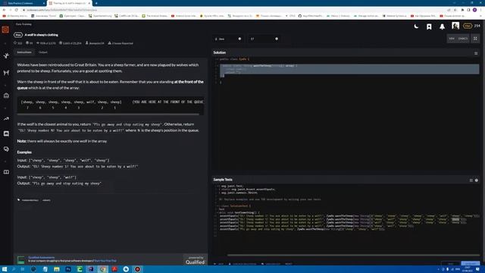Open the Career briefcase sidebar icon
Screen dimensions: 485x273
coord(6,96)
